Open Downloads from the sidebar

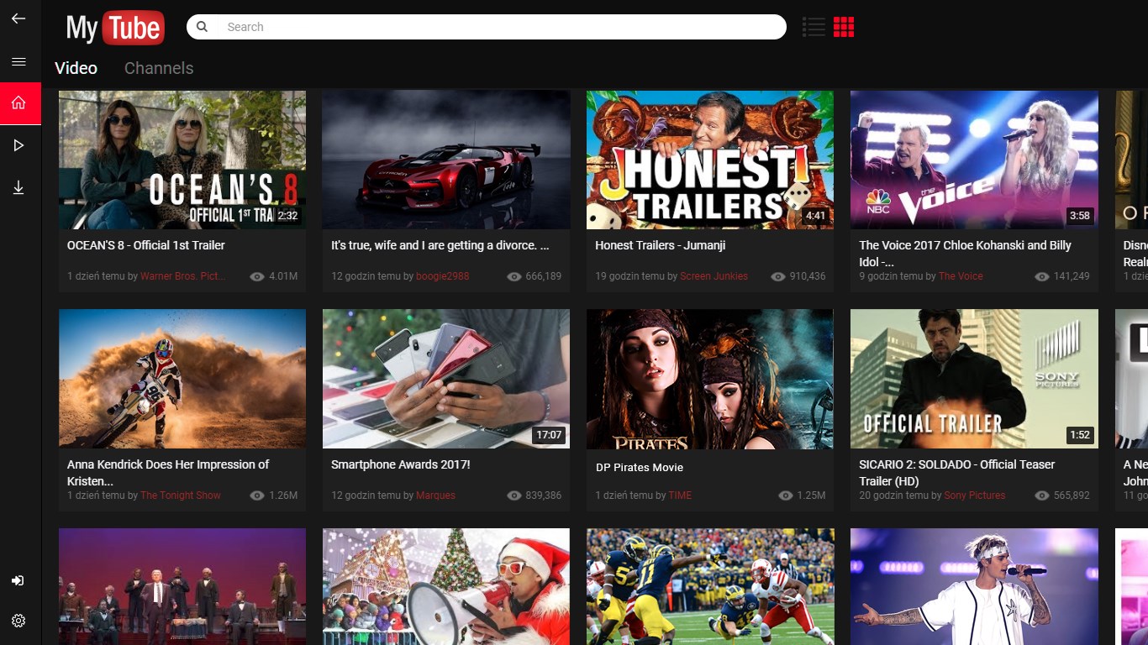pyautogui.click(x=18, y=187)
